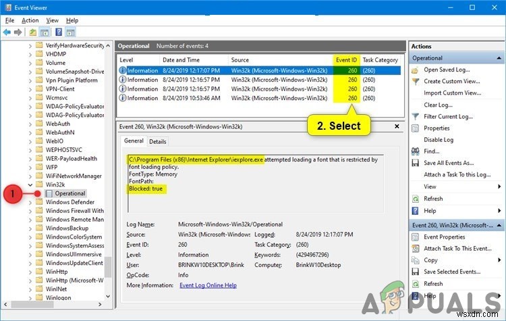The image size is (506, 321).
Task: Select WindowsUpdateClient in the tree
Action: [74, 263]
